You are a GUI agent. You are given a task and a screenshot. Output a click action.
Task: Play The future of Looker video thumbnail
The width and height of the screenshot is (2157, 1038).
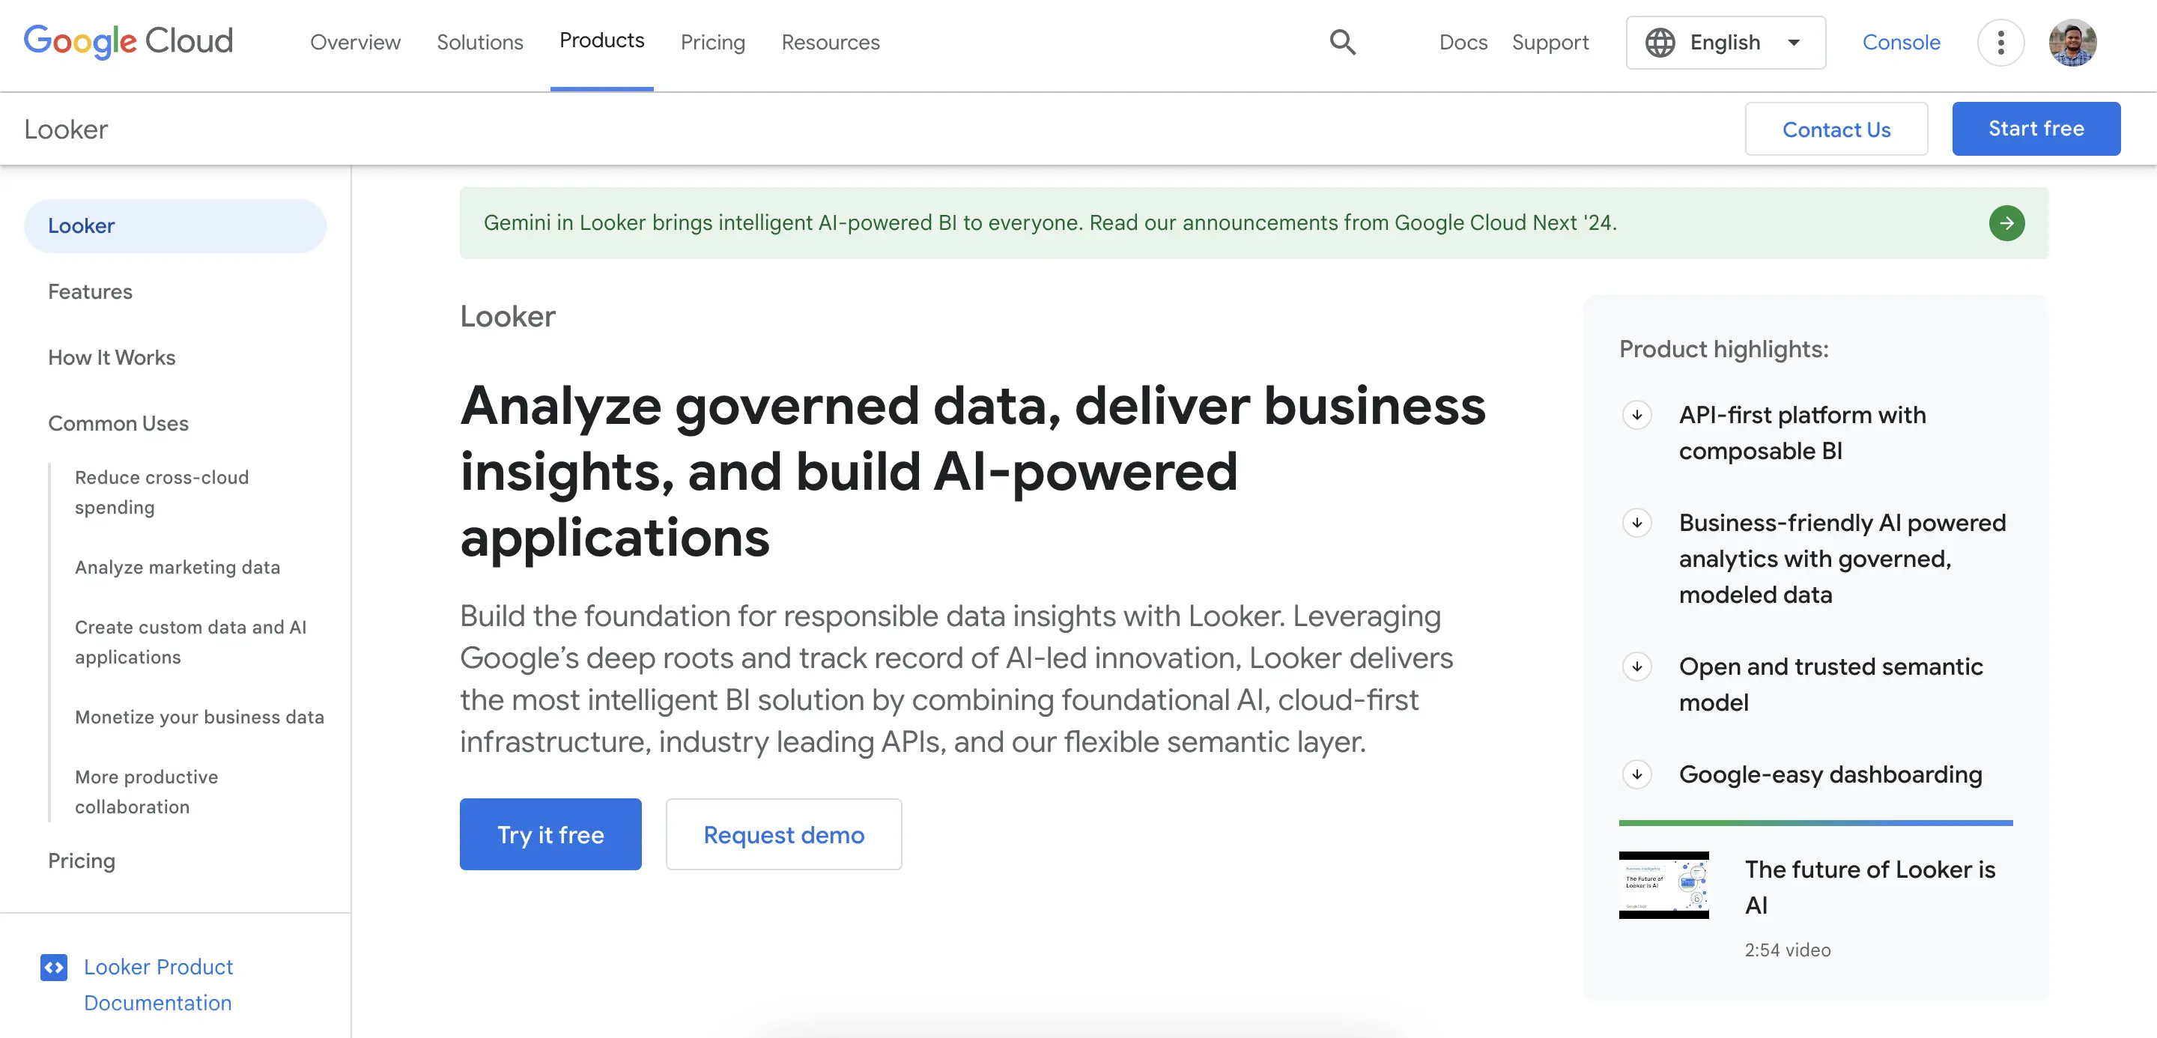tap(1663, 884)
